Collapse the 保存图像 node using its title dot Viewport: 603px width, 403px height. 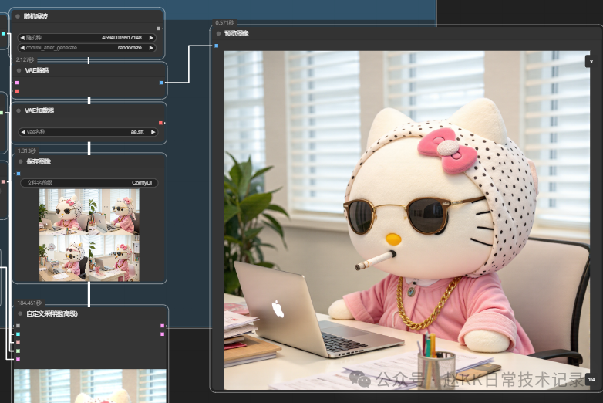[x=20, y=161]
